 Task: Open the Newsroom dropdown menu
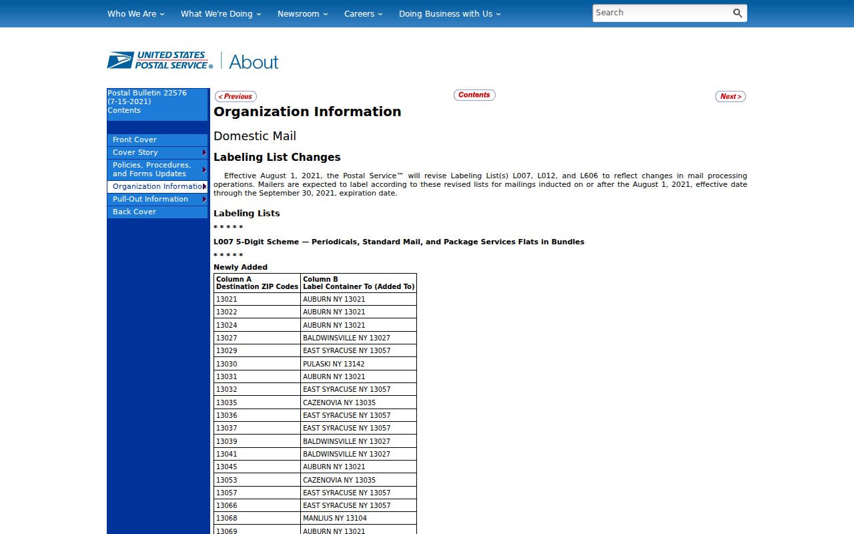point(303,13)
